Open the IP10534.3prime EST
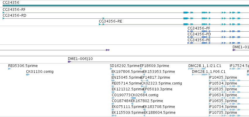 223,83
